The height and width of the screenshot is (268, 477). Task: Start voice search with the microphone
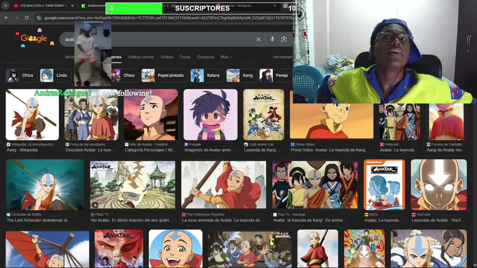pyautogui.click(x=272, y=39)
